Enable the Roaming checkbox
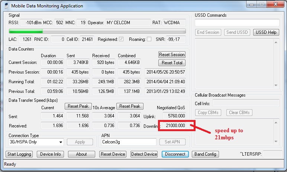287x172 pixels. click(149, 39)
